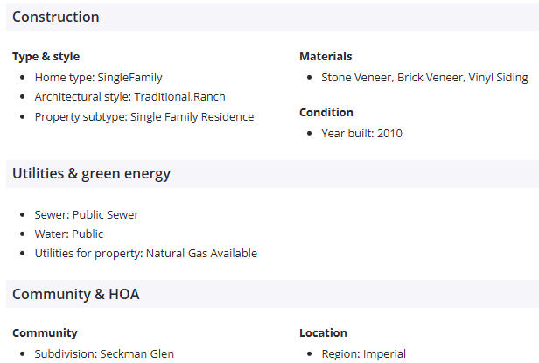Click Property subtype: Single Family Residence
The height and width of the screenshot is (363, 539).
[144, 117]
